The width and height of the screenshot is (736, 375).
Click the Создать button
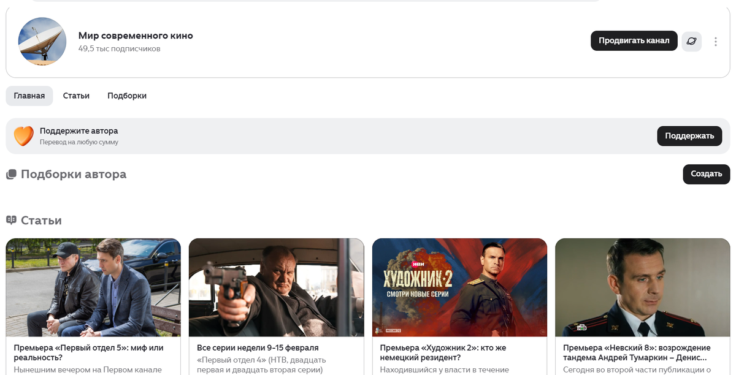(707, 174)
